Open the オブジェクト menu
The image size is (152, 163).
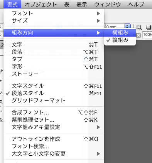pos(41,5)
